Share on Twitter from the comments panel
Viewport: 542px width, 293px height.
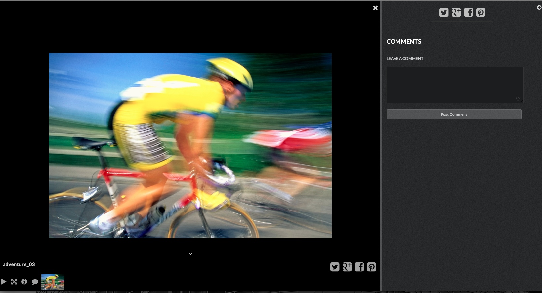pyautogui.click(x=444, y=13)
